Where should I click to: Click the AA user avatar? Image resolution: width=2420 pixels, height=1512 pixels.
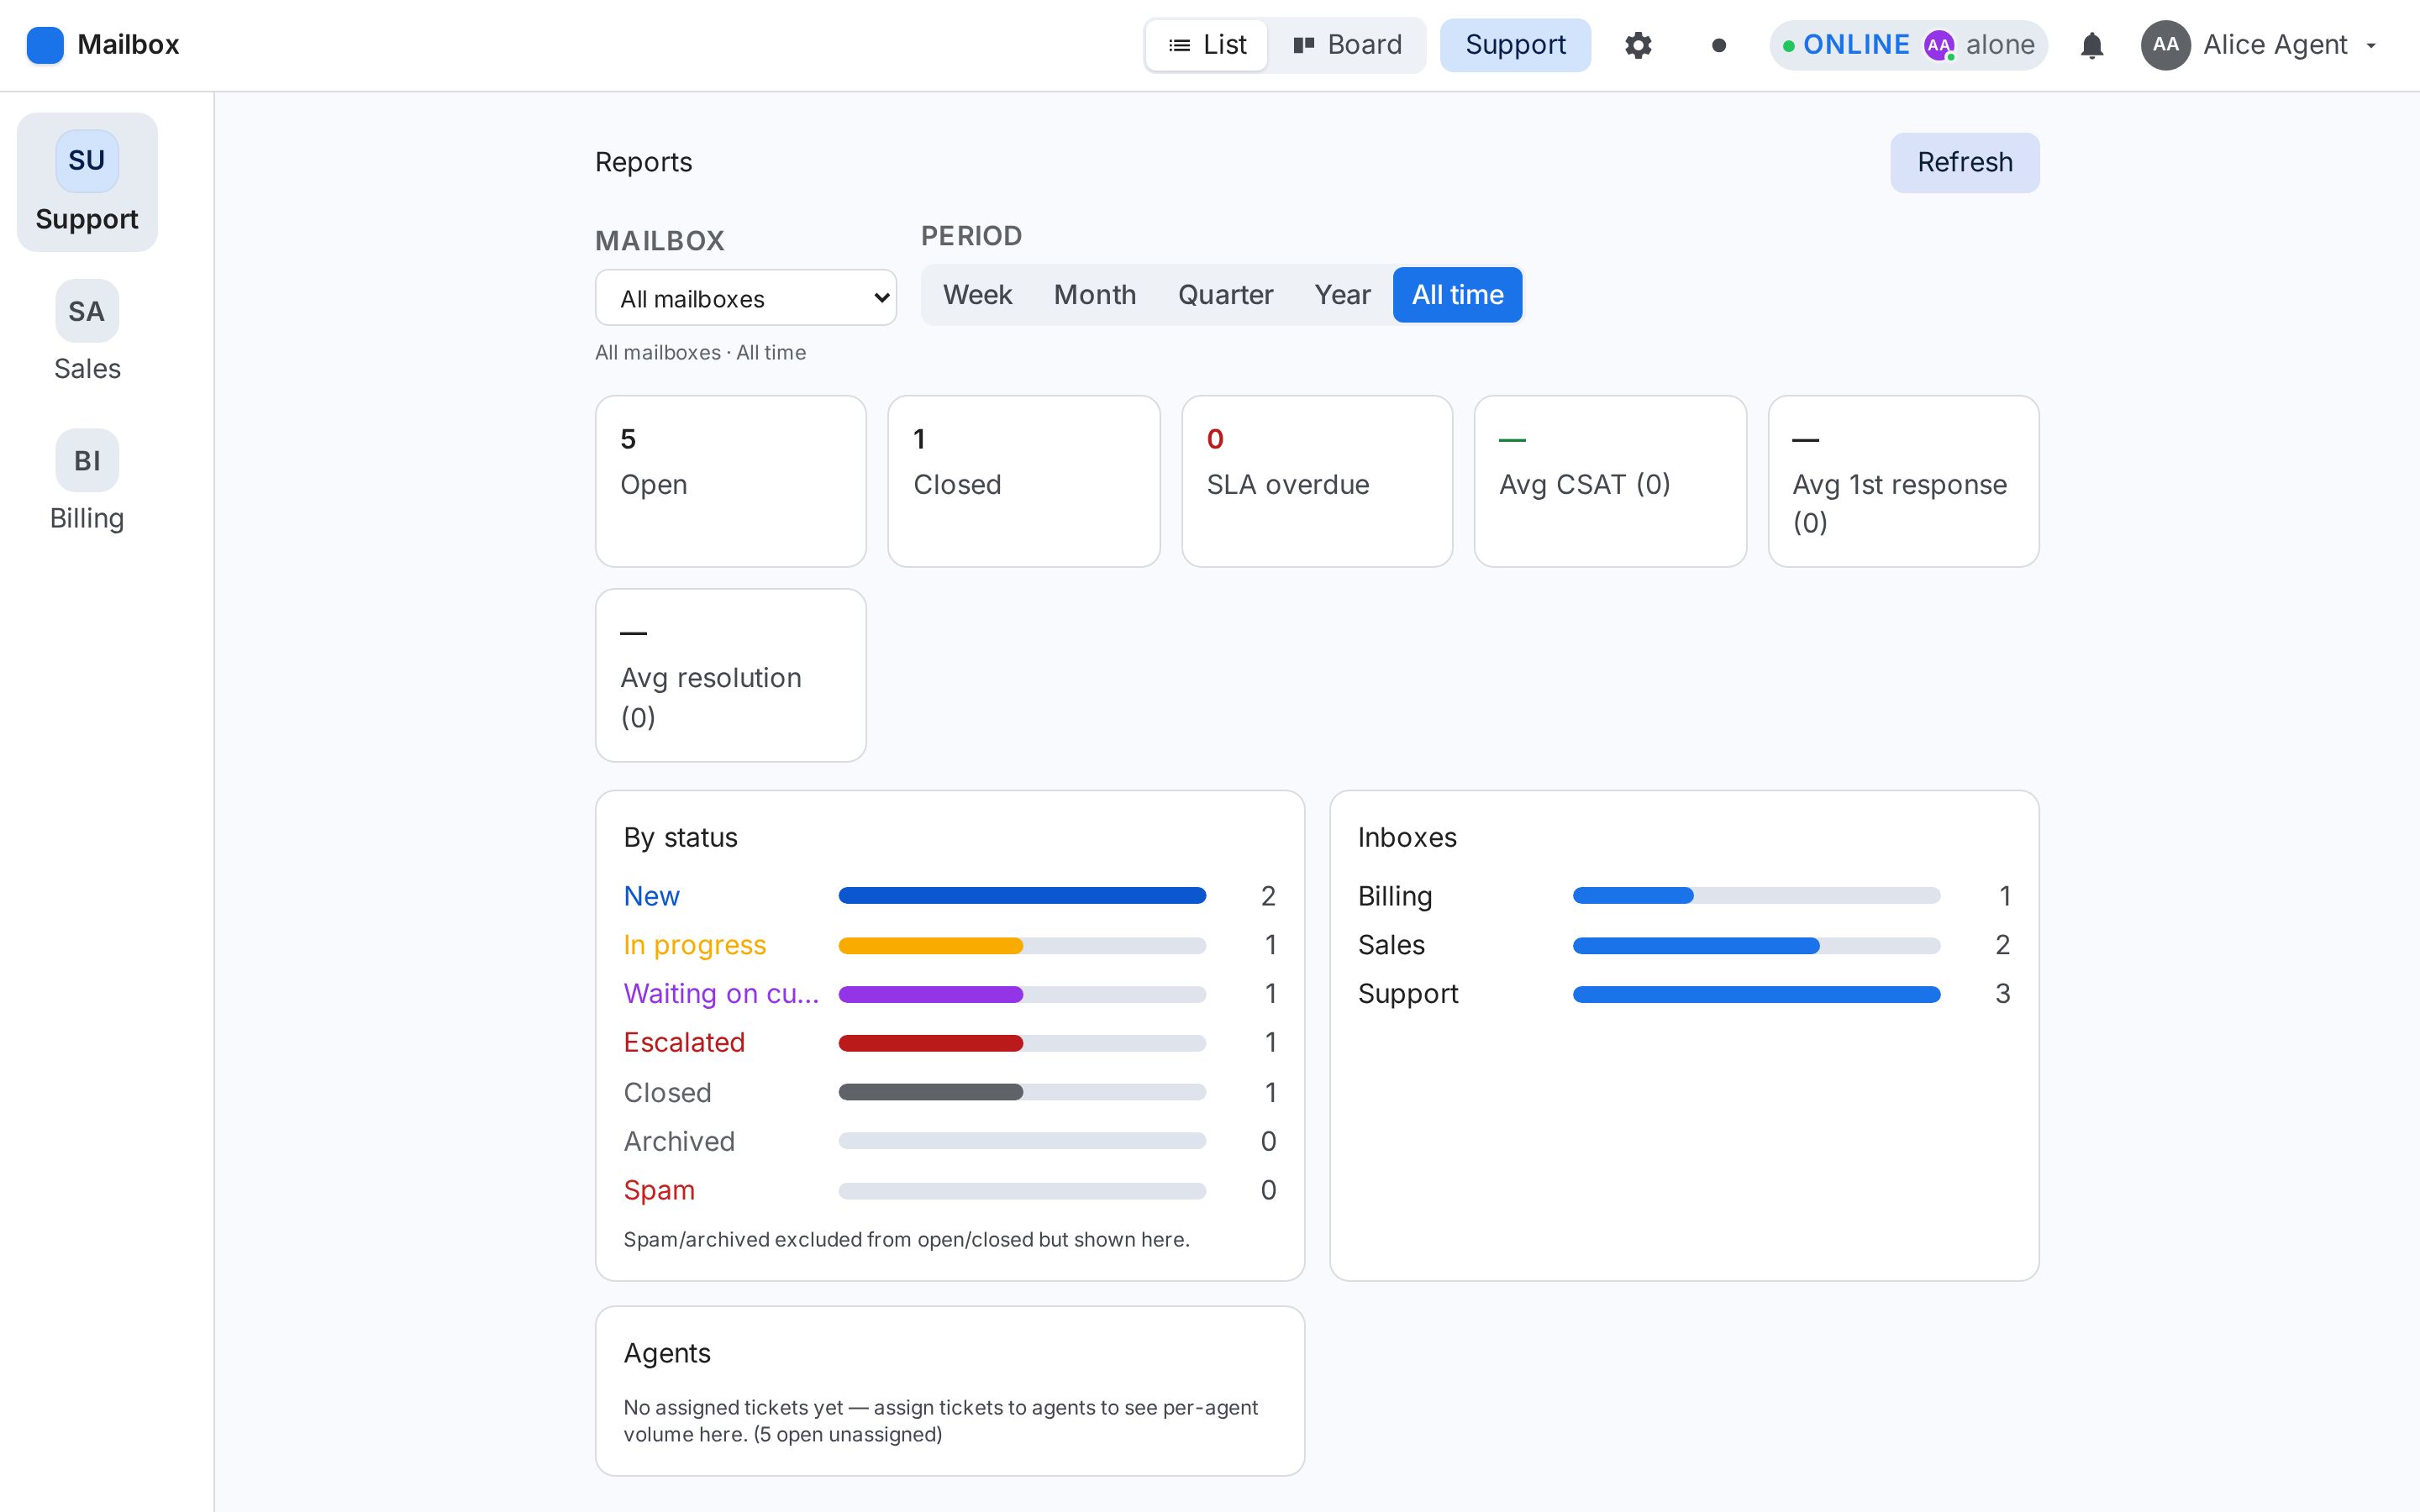(x=2165, y=45)
